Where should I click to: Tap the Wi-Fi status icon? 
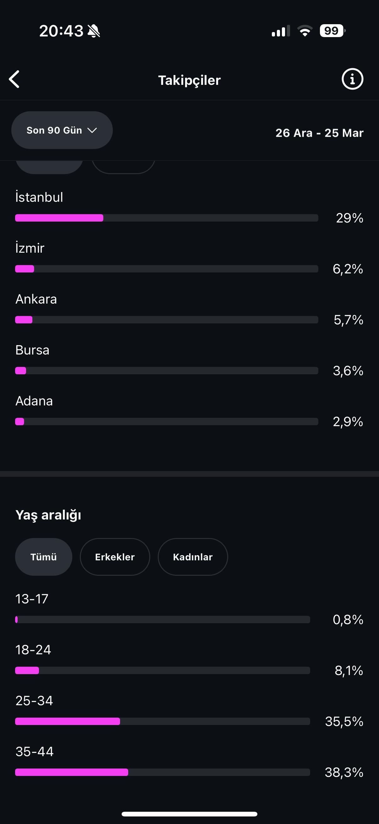coord(305,31)
